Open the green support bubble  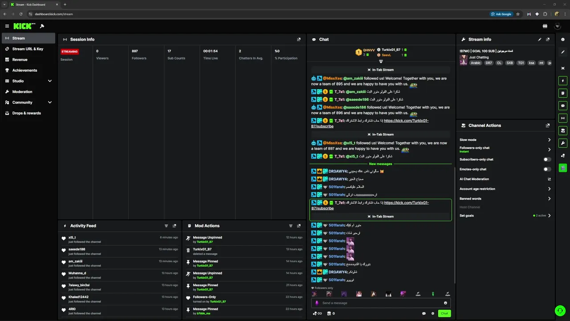(x=559, y=310)
